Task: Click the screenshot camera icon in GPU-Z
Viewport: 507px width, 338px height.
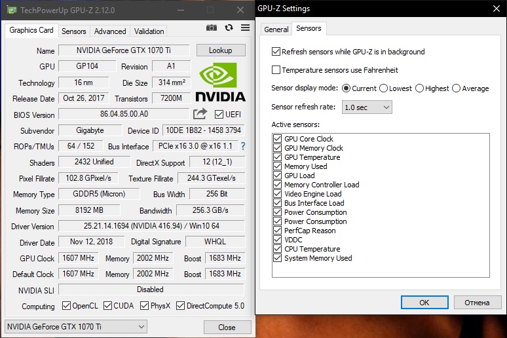Action: click(x=212, y=28)
